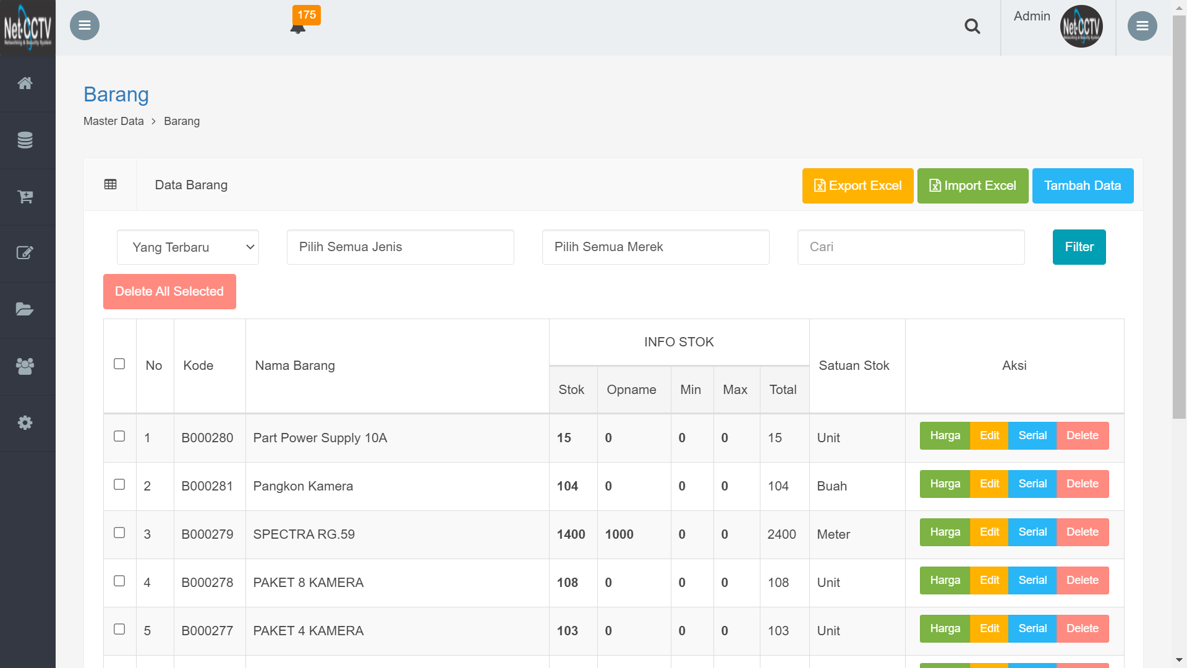The width and height of the screenshot is (1187, 668).
Task: Check the select-all checkbox in table header
Action: (x=119, y=364)
